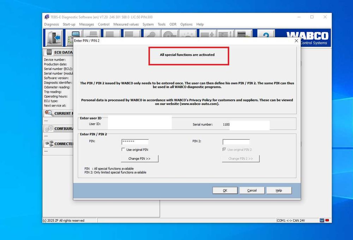
Task: Confirm the dialog with OK
Action: click(225, 190)
